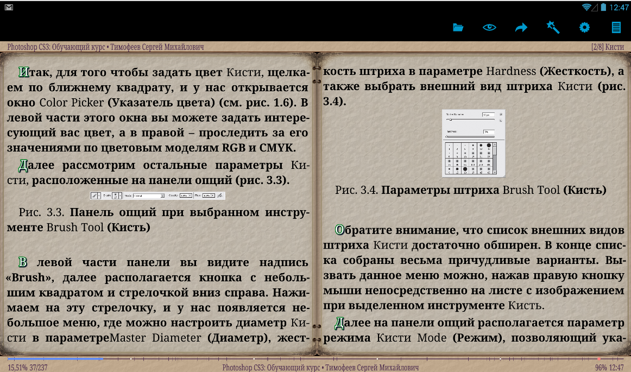Open the table of contents icon
The height and width of the screenshot is (372, 631).
pyautogui.click(x=616, y=28)
